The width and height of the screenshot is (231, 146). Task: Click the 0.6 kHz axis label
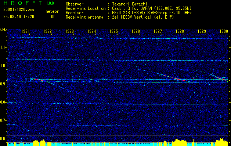tap(3, 139)
